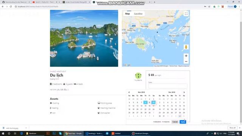Reload the page with refresh icon
The image size is (242, 136).
pos(11,7)
